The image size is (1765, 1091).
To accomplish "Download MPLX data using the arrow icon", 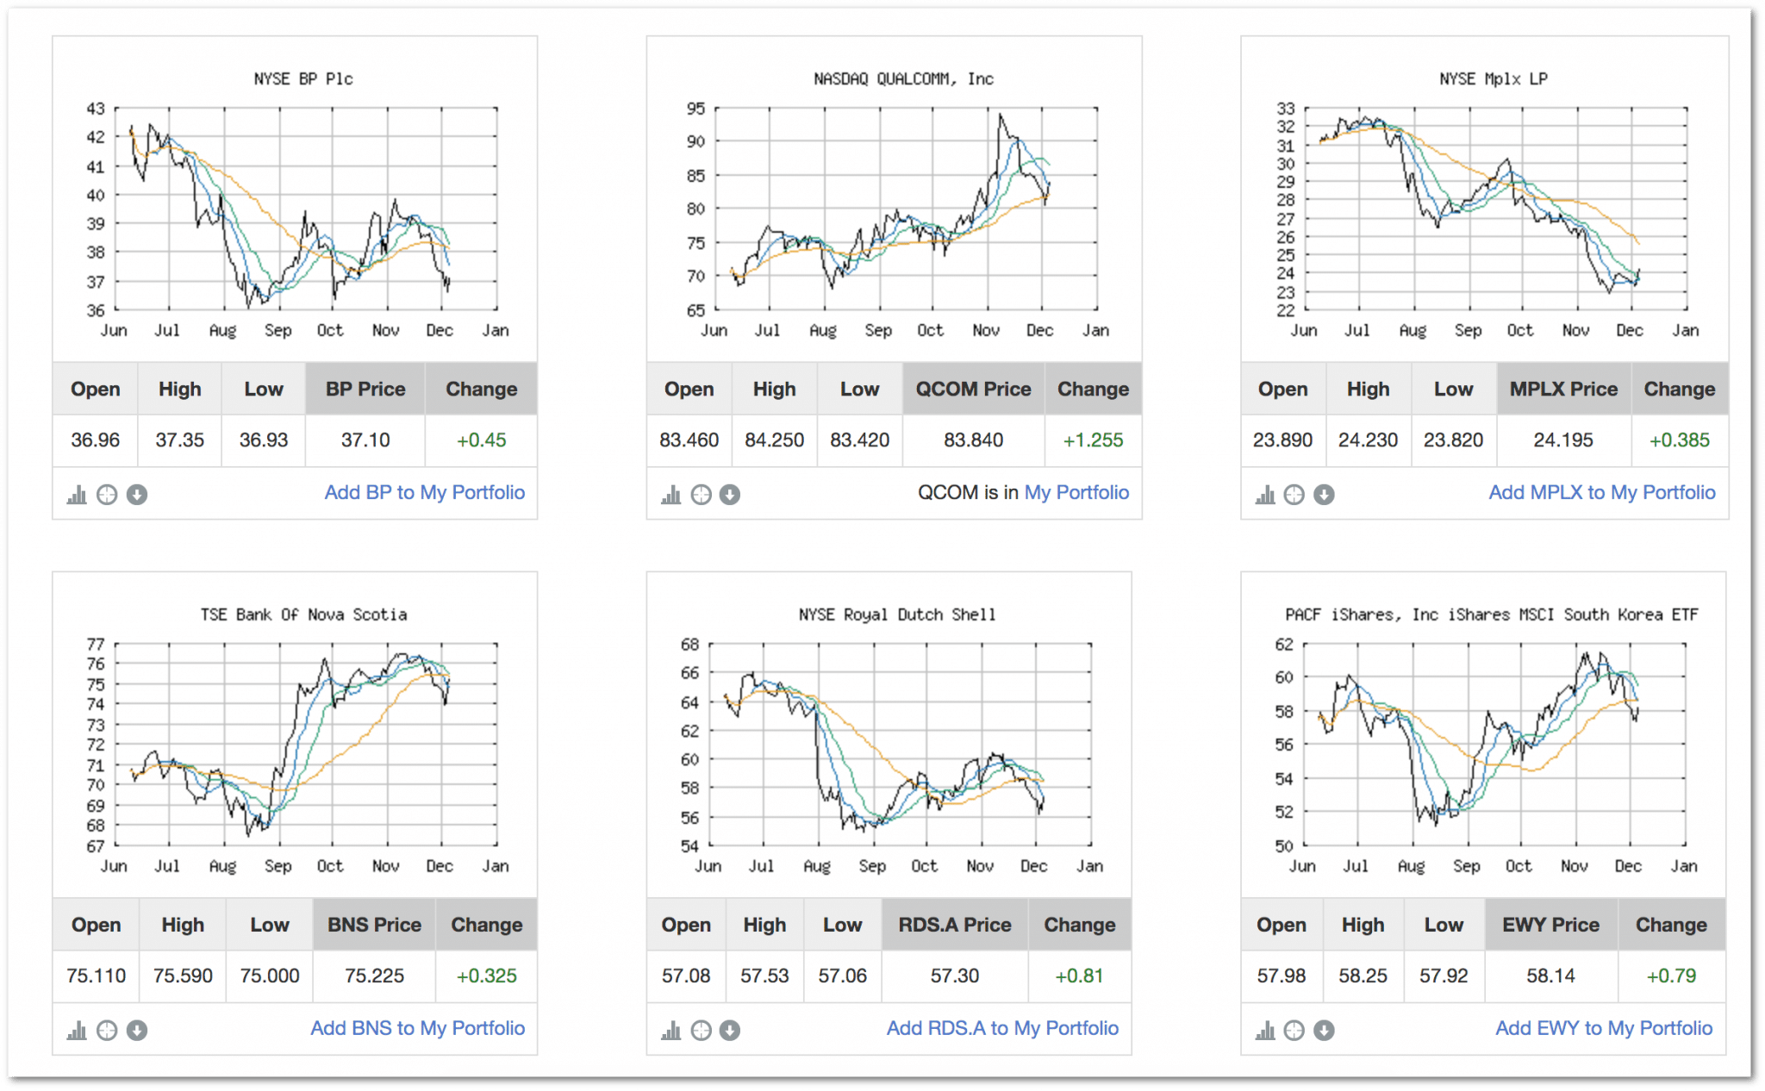I will [x=1325, y=494].
